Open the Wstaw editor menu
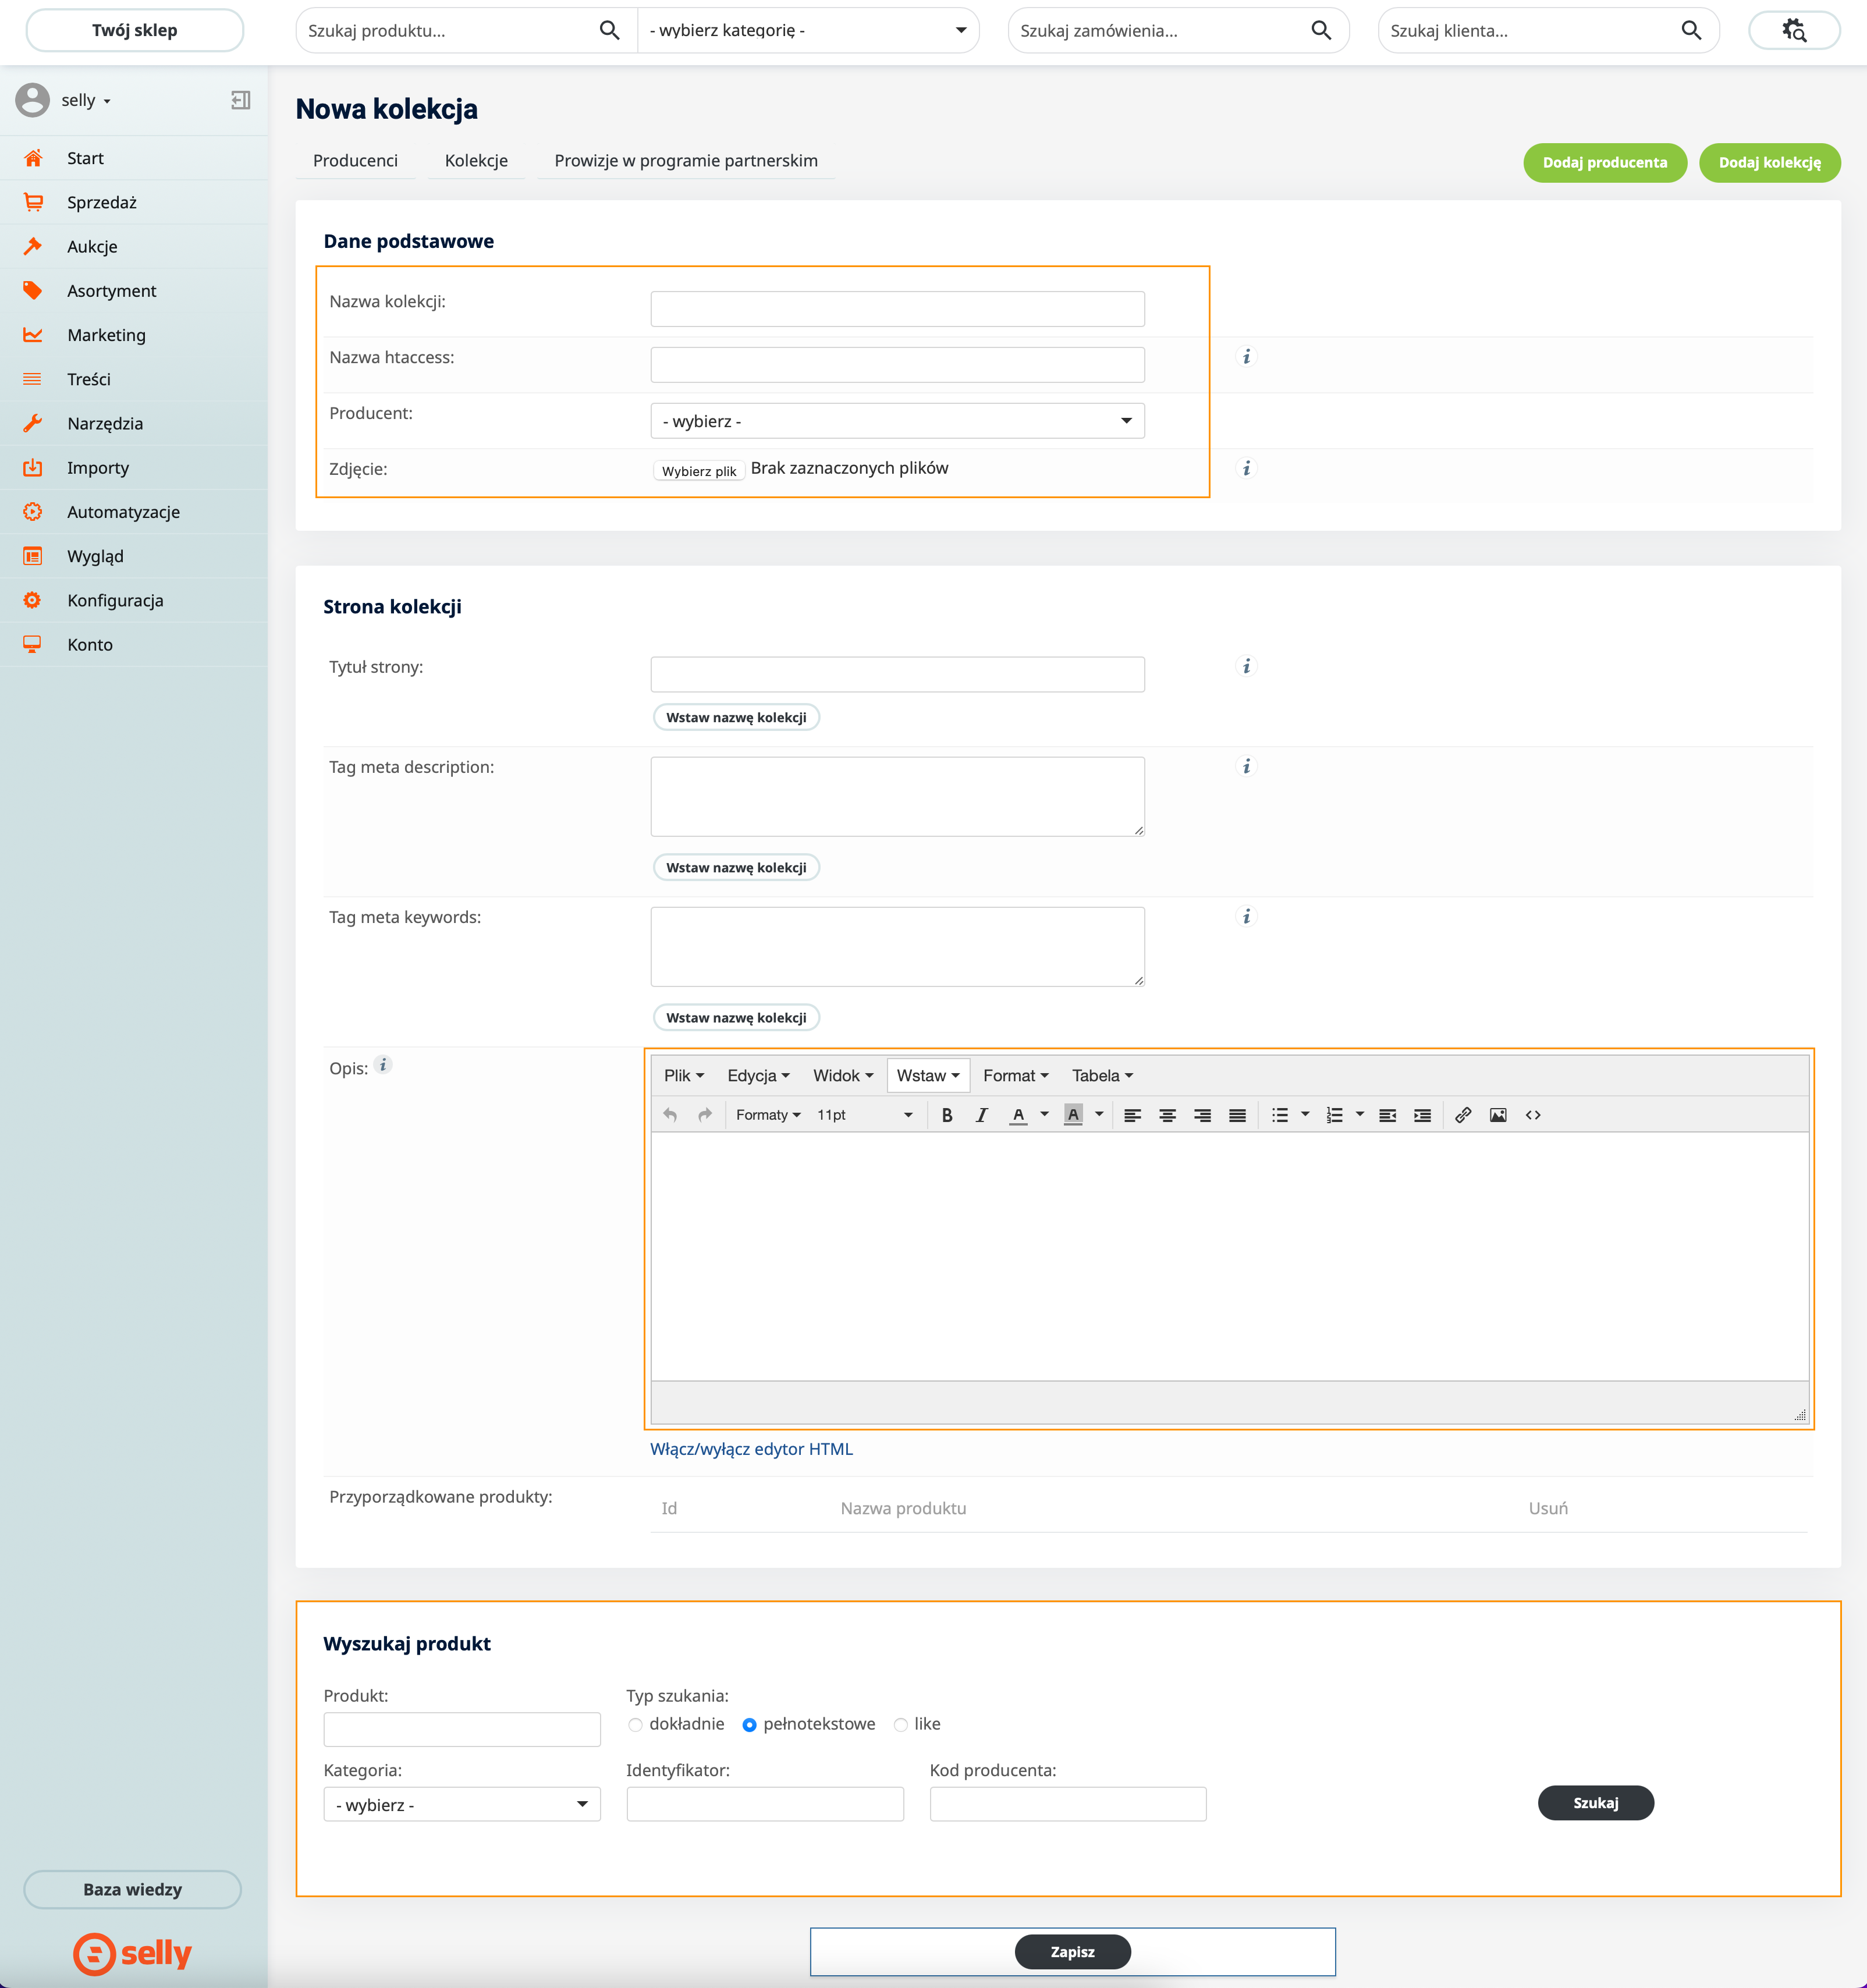1867x1988 pixels. [927, 1076]
